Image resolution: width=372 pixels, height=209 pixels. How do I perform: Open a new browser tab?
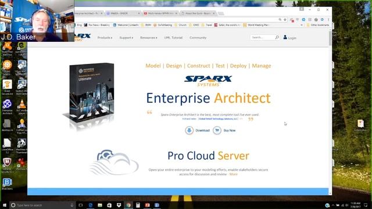221,13
